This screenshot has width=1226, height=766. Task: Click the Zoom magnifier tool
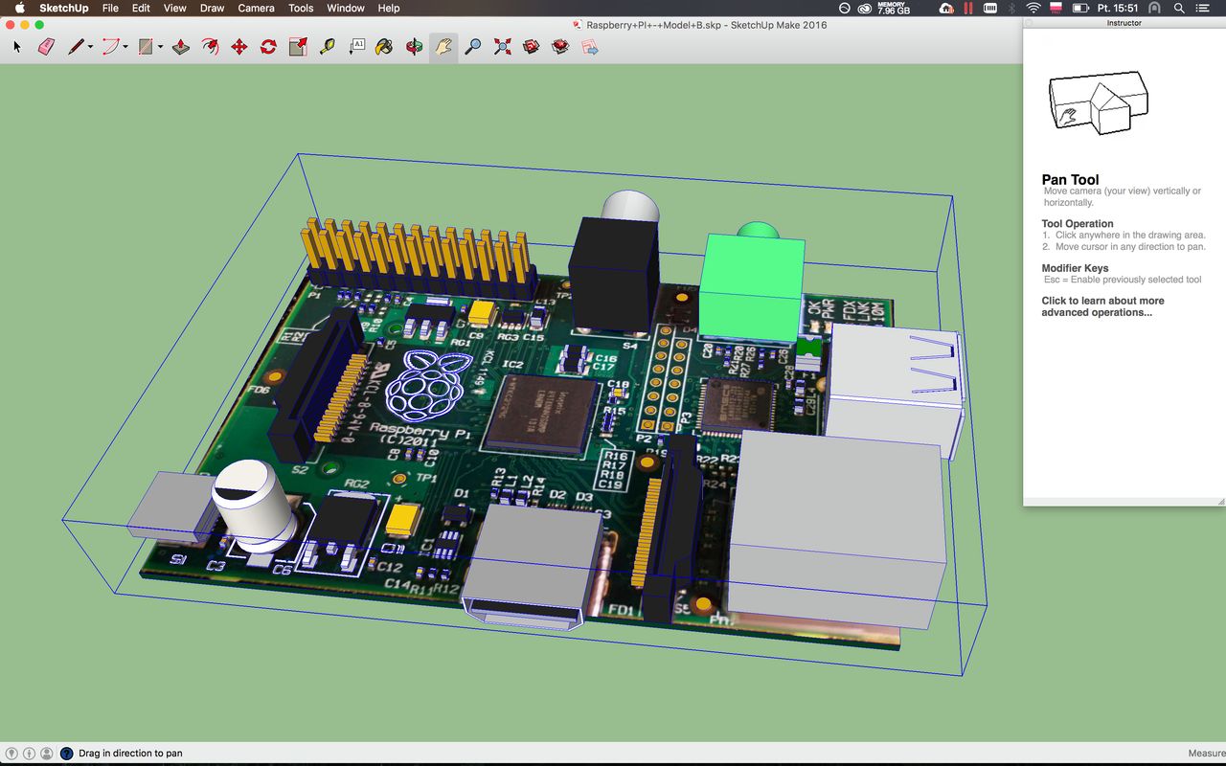pyautogui.click(x=472, y=47)
